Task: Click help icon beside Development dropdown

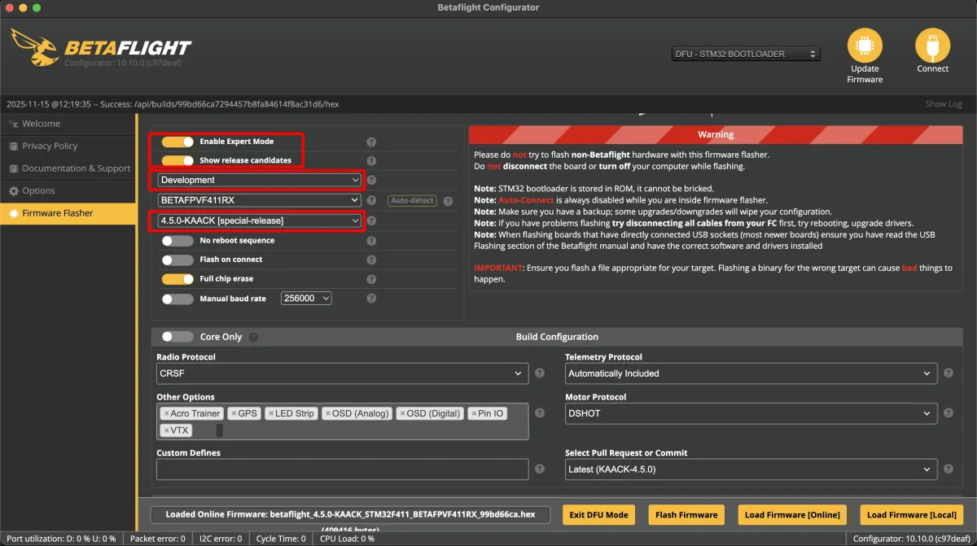Action: [x=371, y=181]
